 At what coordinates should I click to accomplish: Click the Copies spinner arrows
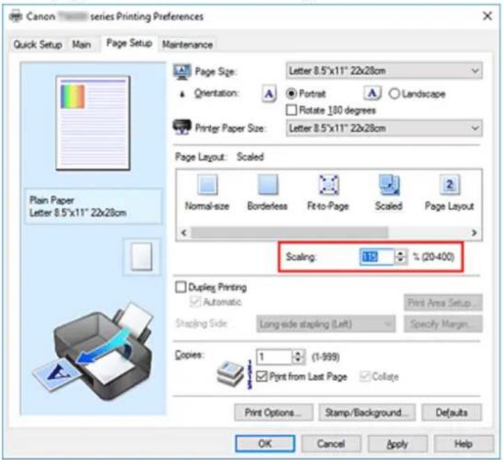(x=298, y=356)
